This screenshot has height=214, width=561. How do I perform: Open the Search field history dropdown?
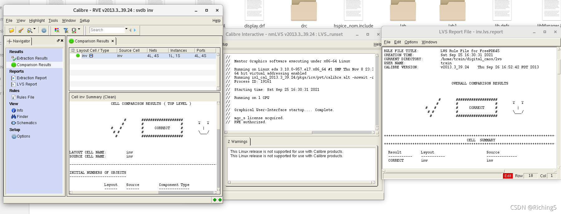(x=126, y=29)
